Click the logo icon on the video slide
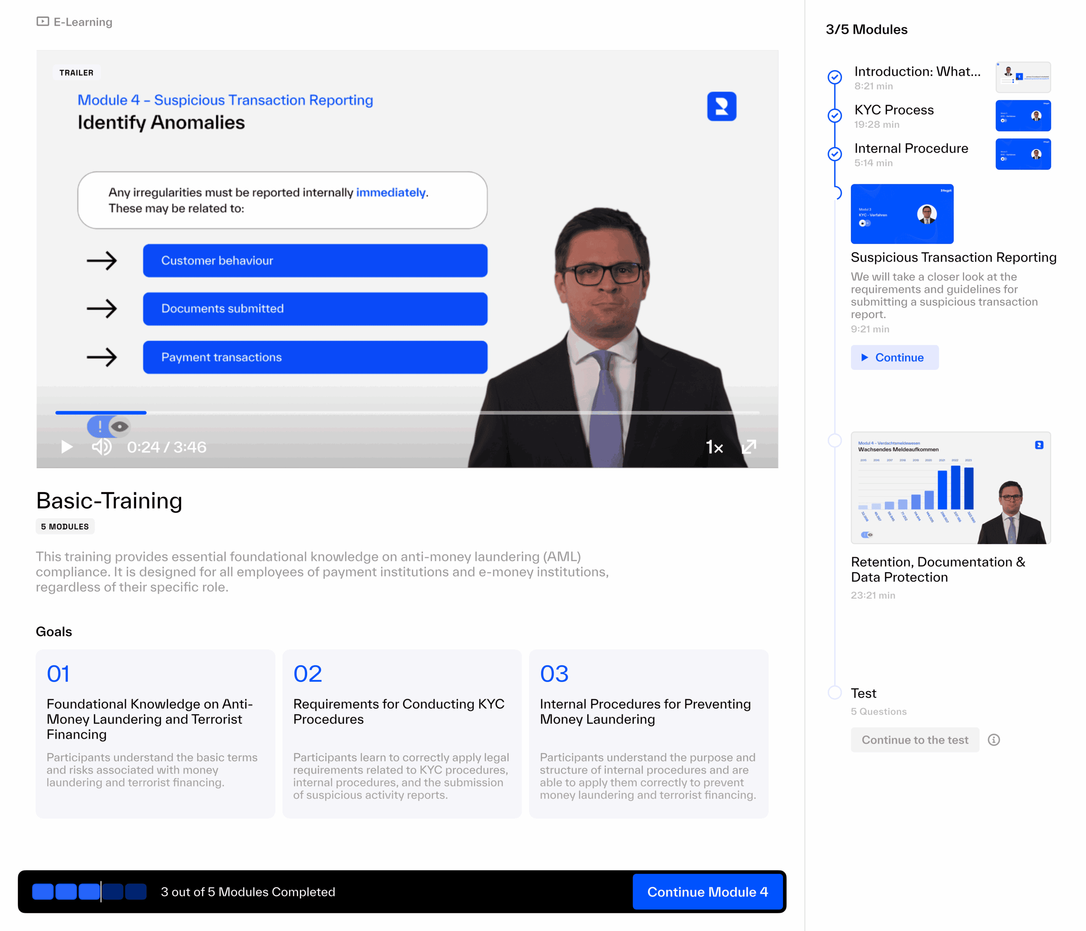Viewport: 1086px width, 931px height. click(721, 106)
